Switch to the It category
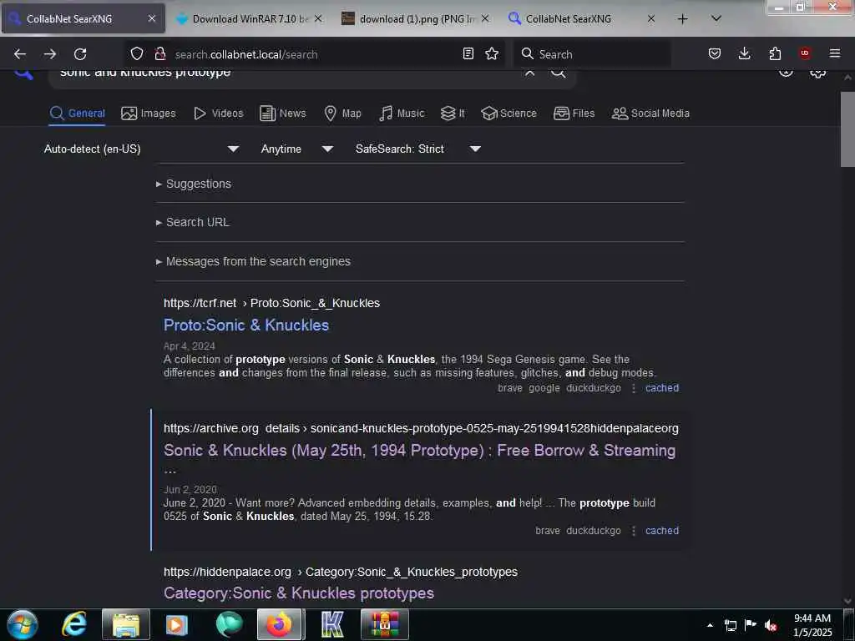This screenshot has height=641, width=855. tap(453, 114)
